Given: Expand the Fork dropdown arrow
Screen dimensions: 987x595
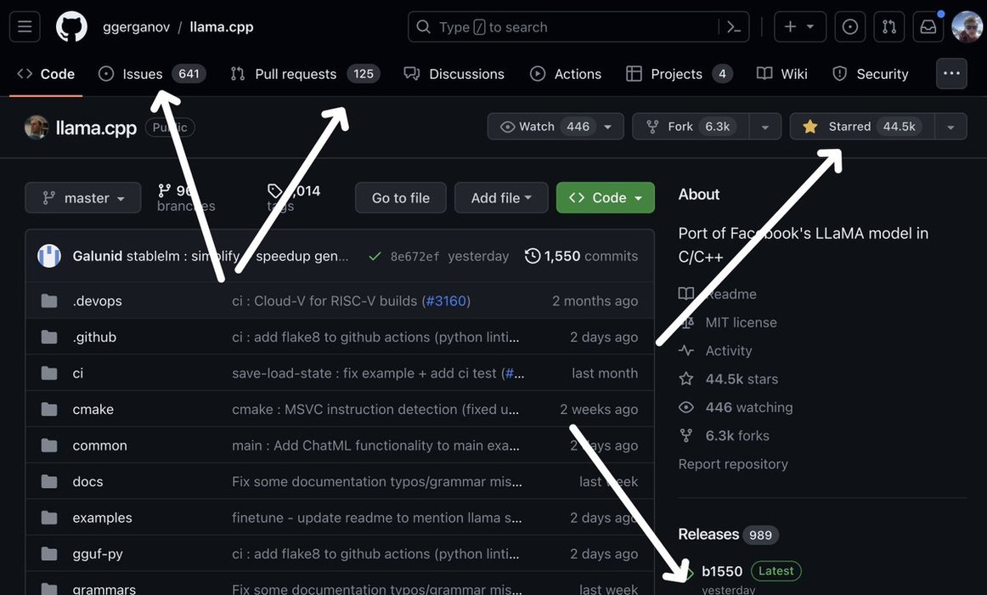Looking at the screenshot, I should 765,127.
